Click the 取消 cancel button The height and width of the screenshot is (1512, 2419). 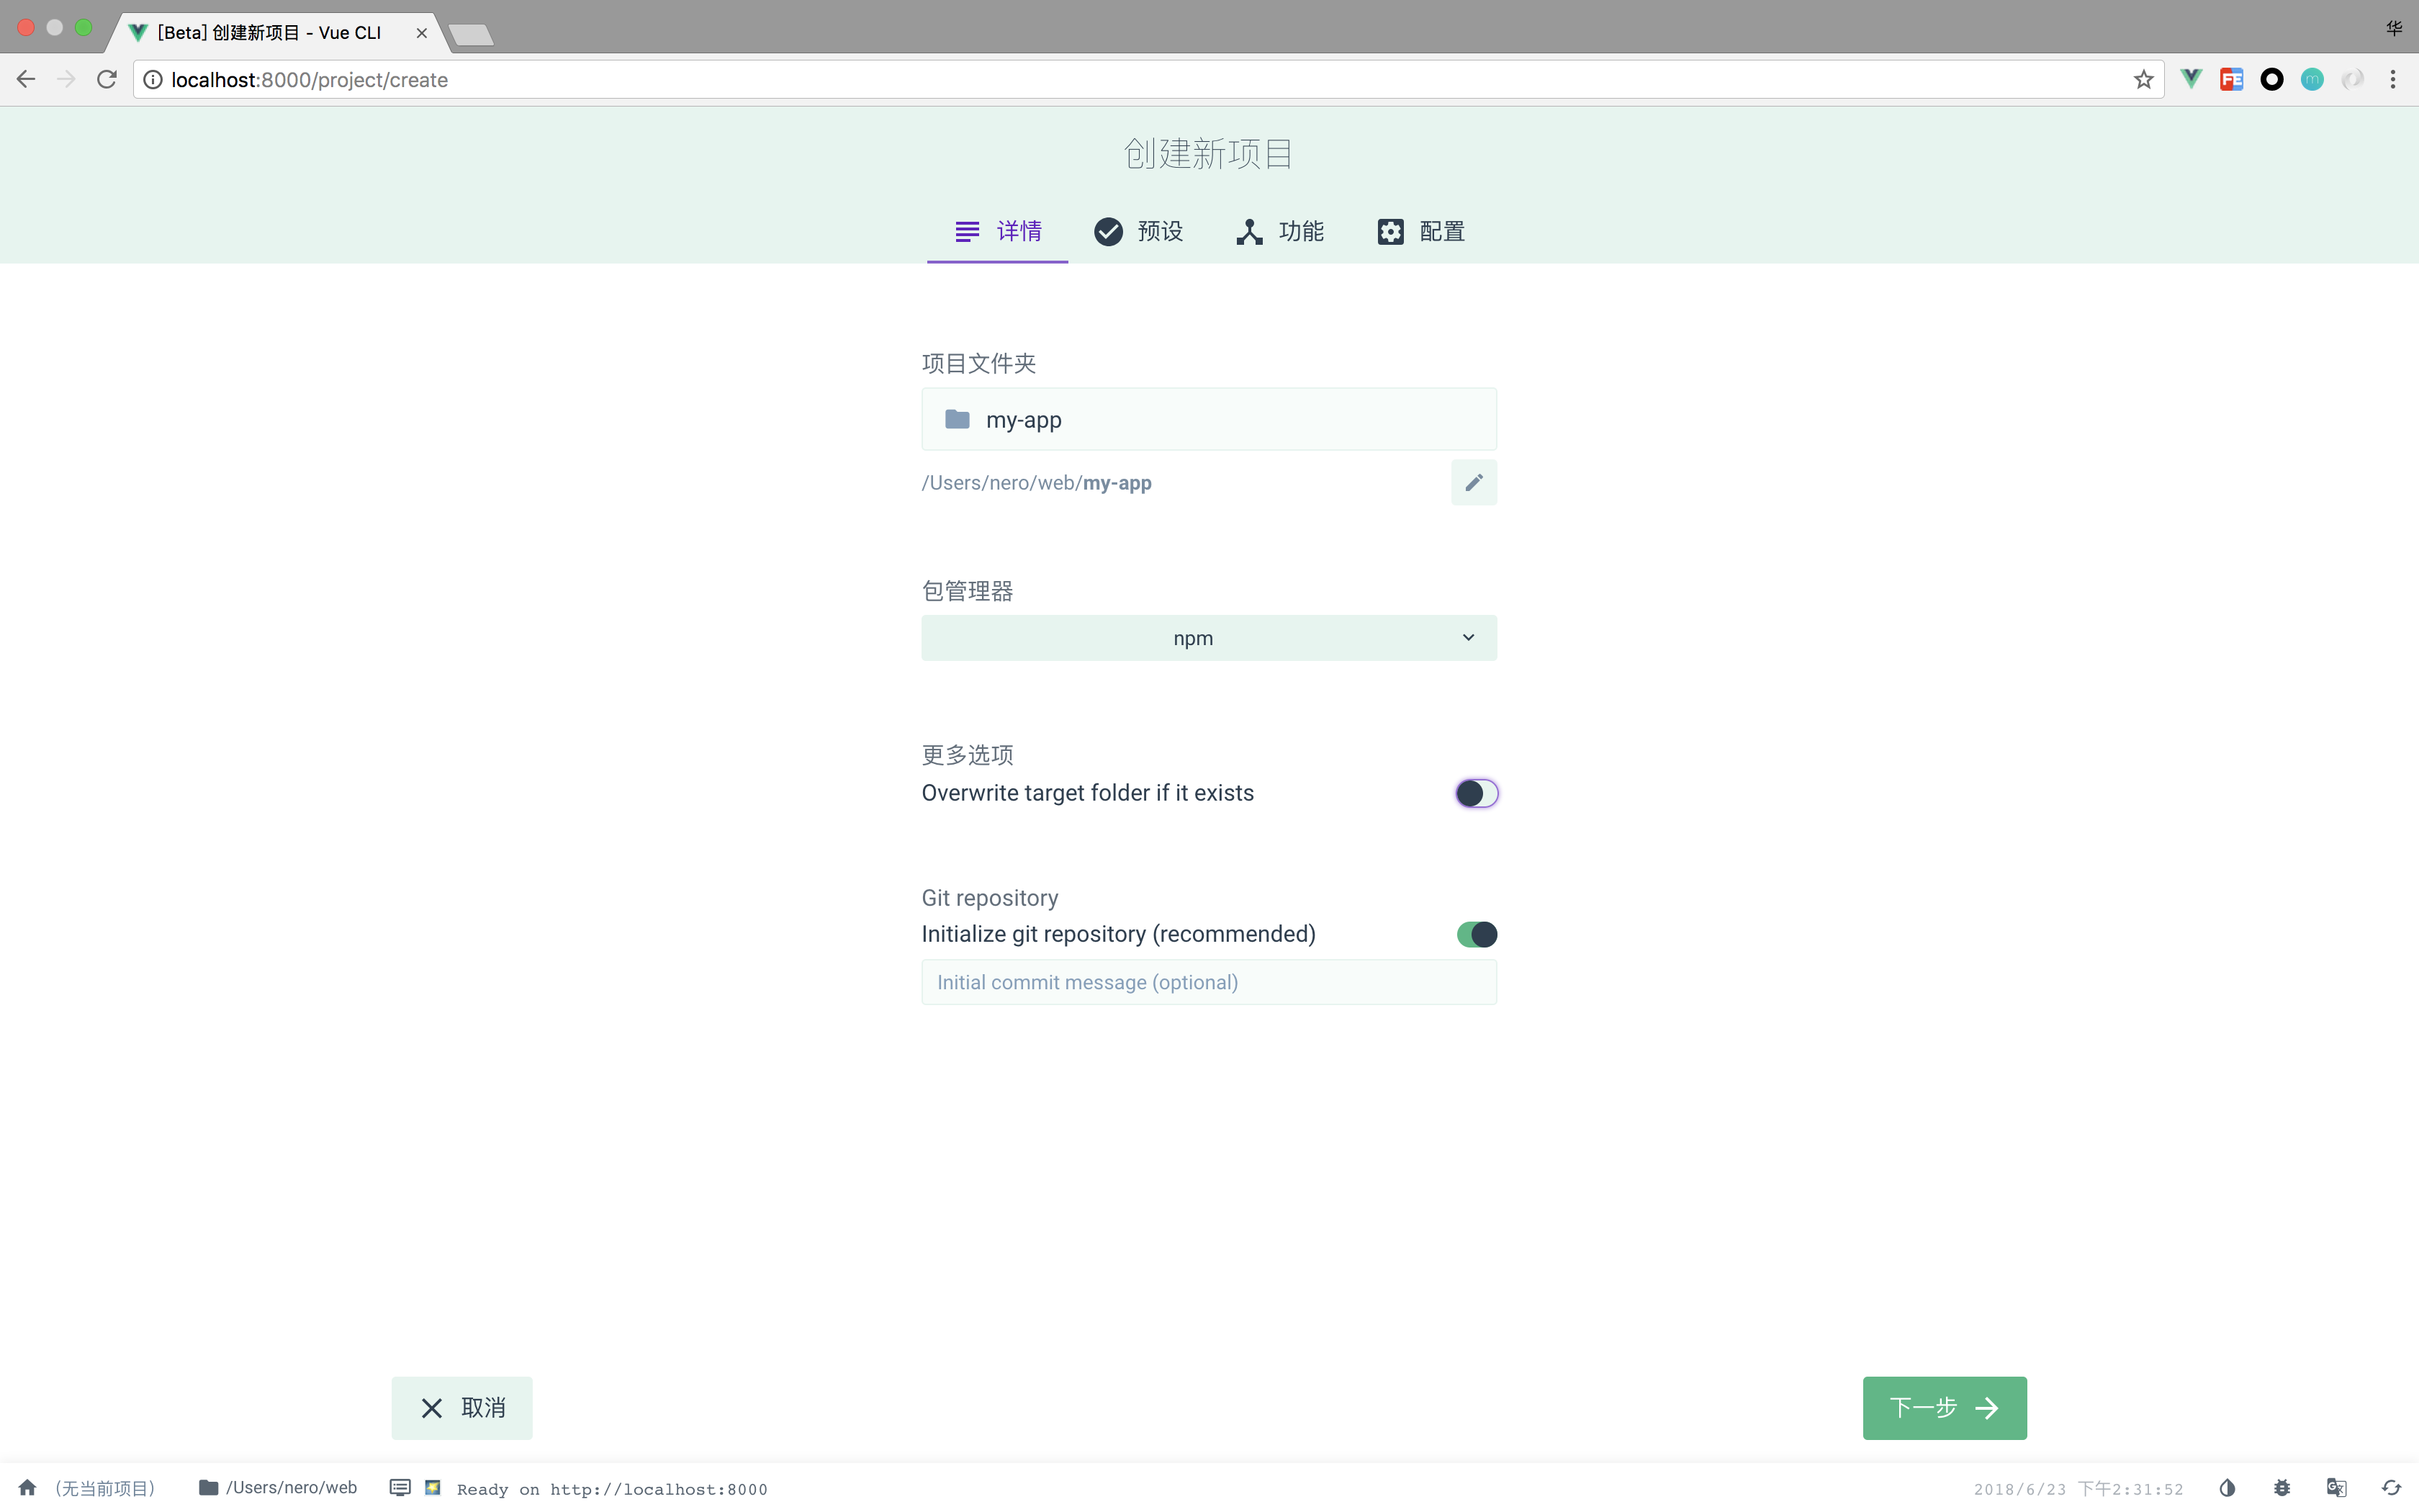coord(461,1407)
